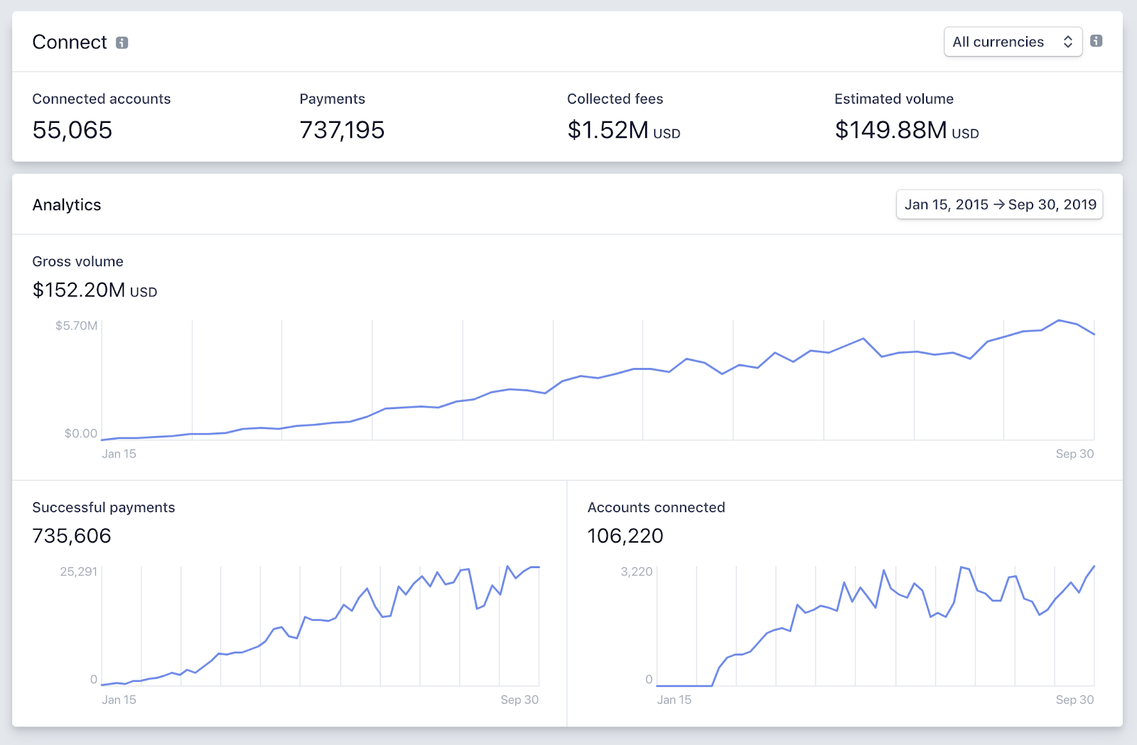Select the Analytics section header
Image resolution: width=1137 pixels, height=745 pixels.
(66, 205)
